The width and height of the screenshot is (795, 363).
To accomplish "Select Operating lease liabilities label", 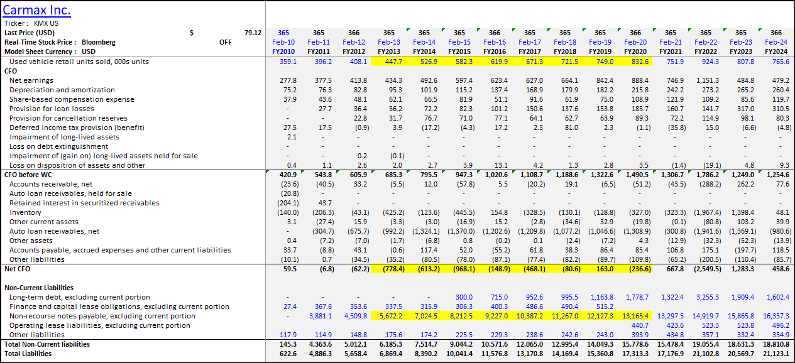I will pos(100,325).
